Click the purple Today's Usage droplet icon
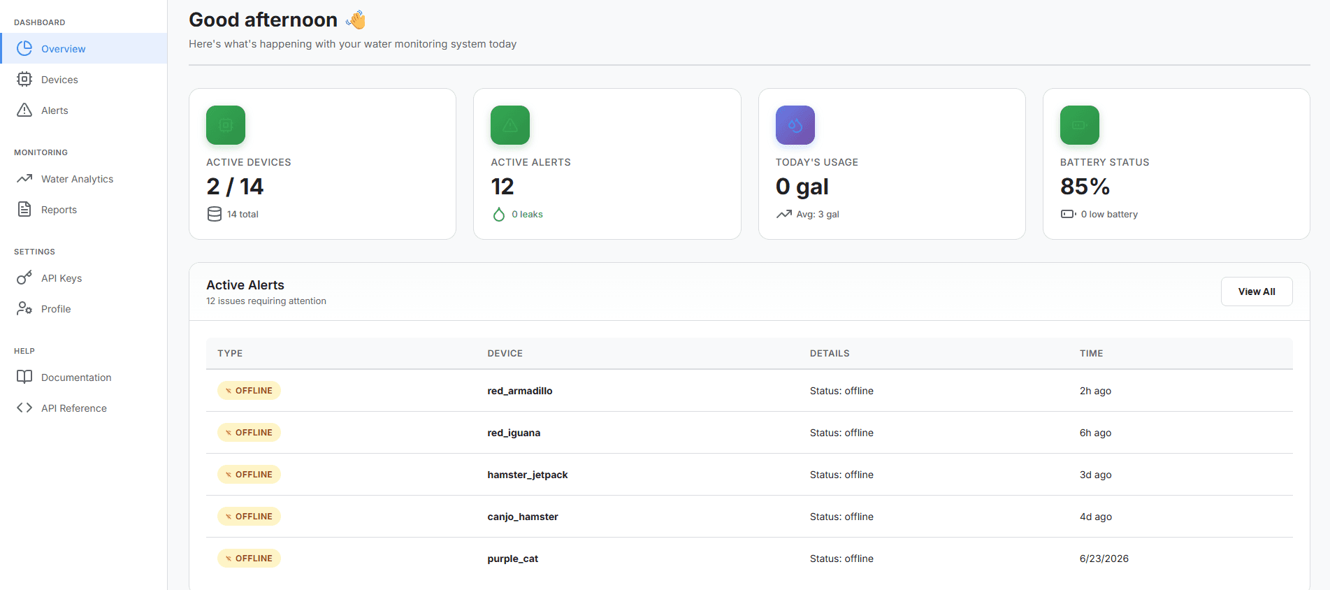This screenshot has width=1330, height=590. [x=795, y=125]
